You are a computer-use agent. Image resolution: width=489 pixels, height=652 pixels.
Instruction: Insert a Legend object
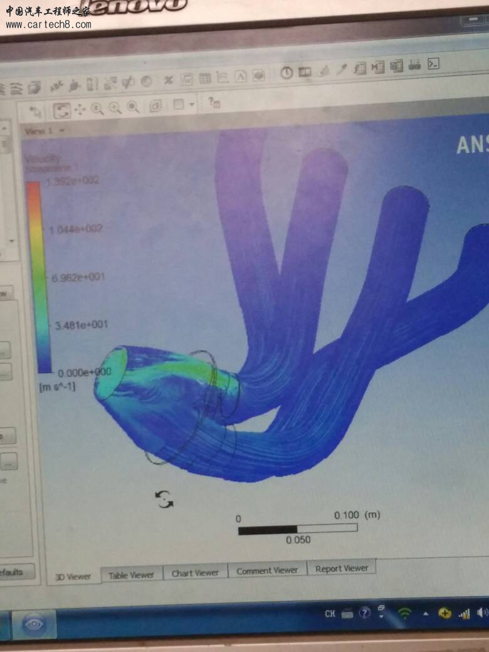click(92, 84)
